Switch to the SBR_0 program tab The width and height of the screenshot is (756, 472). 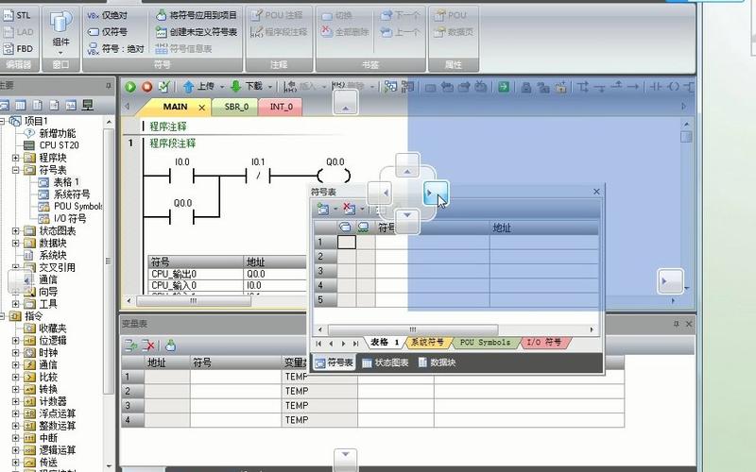click(235, 107)
